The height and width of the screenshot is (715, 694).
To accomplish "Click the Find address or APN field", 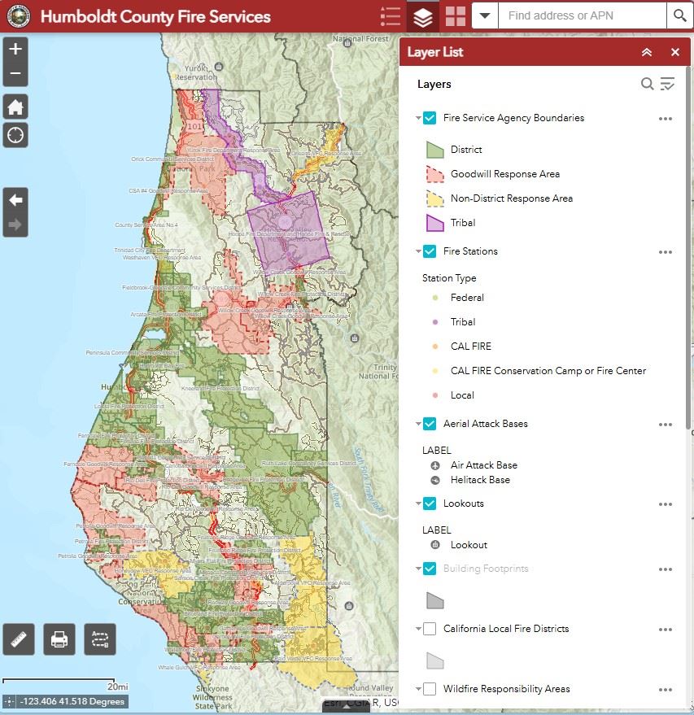I will [582, 16].
